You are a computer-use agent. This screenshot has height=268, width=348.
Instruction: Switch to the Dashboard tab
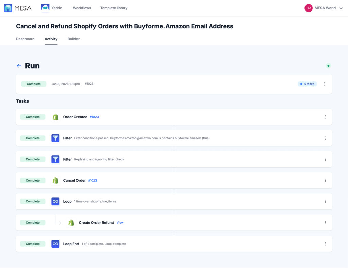pos(25,39)
